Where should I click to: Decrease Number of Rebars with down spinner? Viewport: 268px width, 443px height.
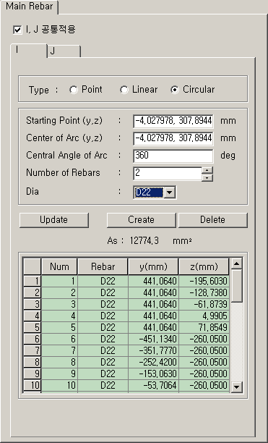click(207, 177)
